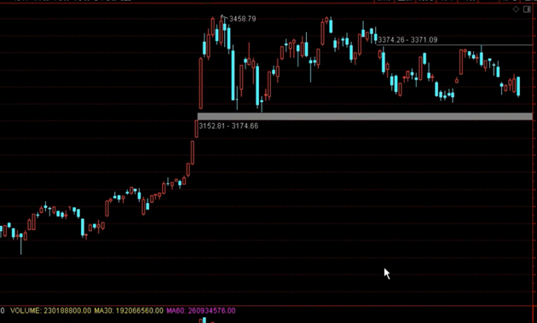
Task: Toggle the side panel layout icon
Action: coord(527,9)
